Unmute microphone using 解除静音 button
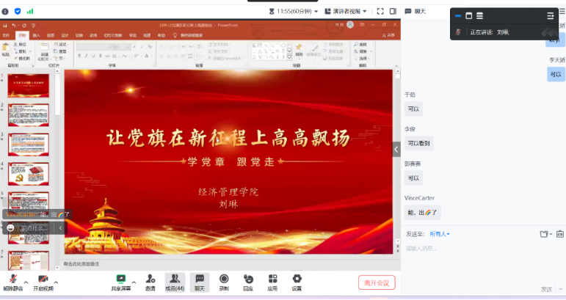This screenshot has width=566, height=300. click(x=11, y=281)
